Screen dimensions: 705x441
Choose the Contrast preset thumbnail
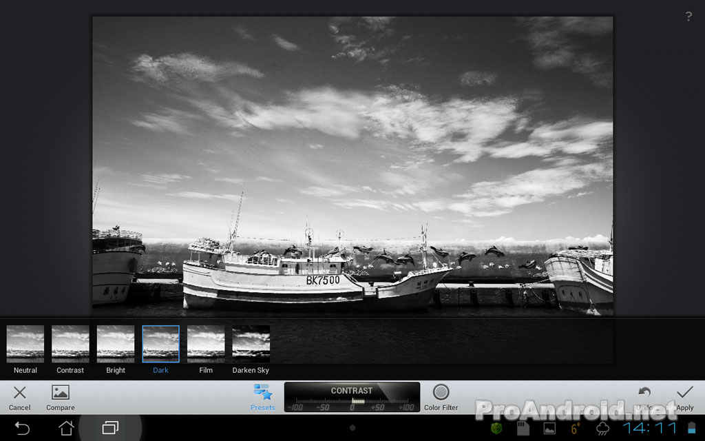pyautogui.click(x=70, y=344)
